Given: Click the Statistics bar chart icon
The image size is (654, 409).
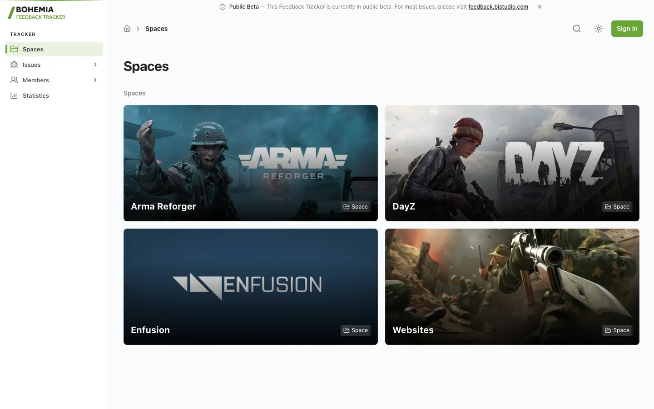Looking at the screenshot, I should [14, 95].
